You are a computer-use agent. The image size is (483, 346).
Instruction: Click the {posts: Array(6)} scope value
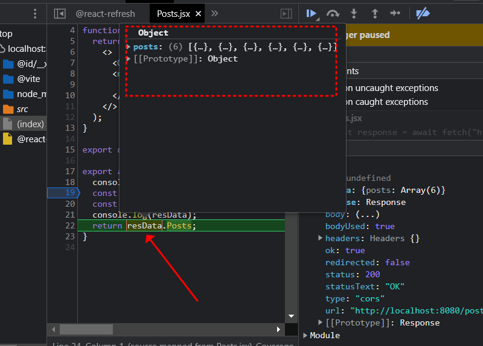[x=403, y=190]
